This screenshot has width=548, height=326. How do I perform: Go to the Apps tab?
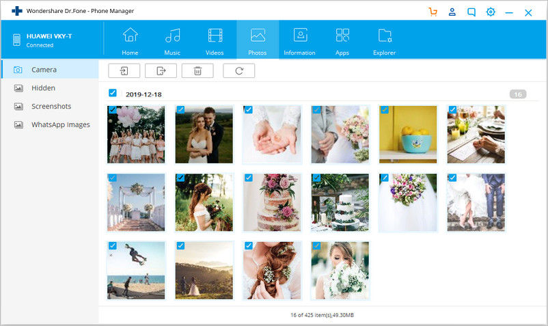(342, 40)
